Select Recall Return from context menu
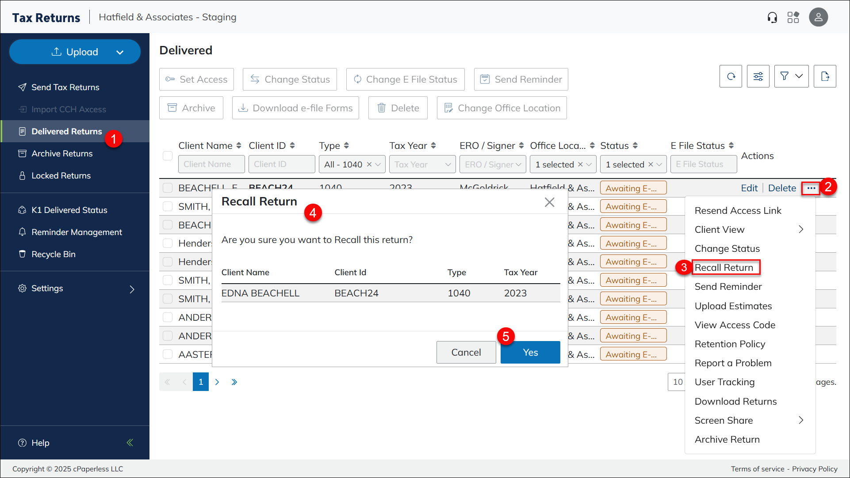The height and width of the screenshot is (478, 850). coord(724,268)
